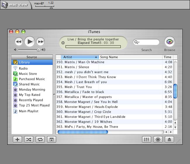
Task: Skip forward to the next track
Action: click(41, 42)
